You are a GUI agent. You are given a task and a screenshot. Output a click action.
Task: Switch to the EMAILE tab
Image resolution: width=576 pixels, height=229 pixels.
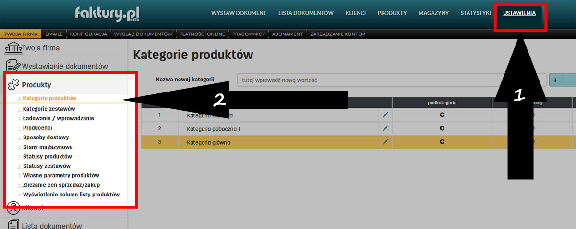(x=54, y=34)
